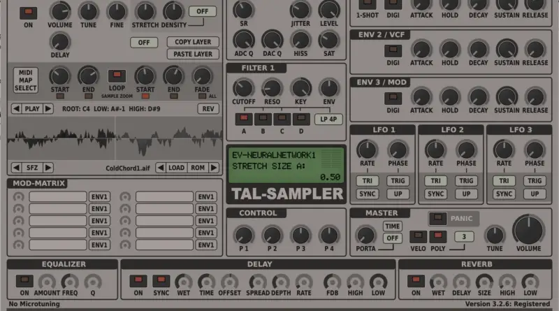This screenshot has width=559, height=311.
Task: Open first left mod-matrix ENV1 source dropdown
Action: (99, 197)
